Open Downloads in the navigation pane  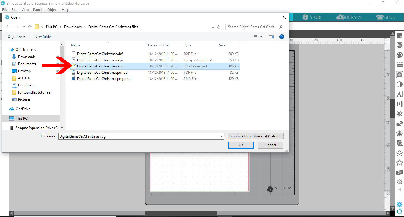point(24,57)
